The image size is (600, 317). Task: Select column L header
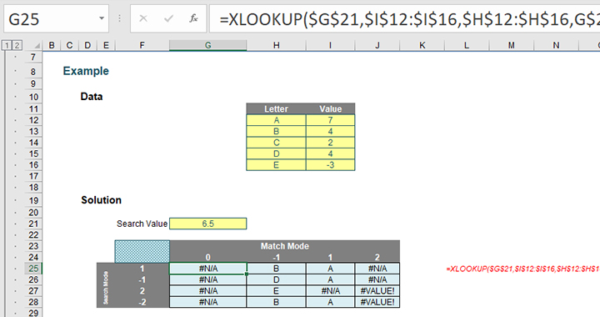click(467, 45)
